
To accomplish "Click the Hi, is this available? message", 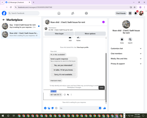I will point(58,55).
